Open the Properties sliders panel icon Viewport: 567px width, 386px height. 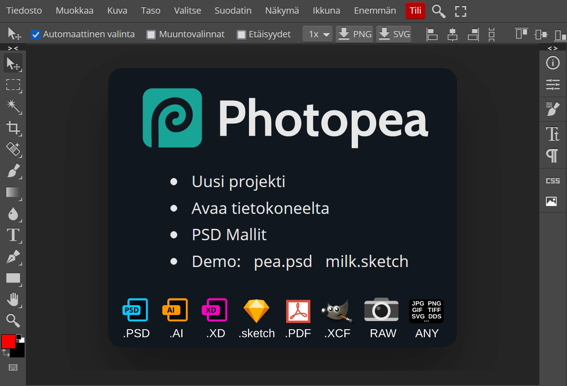[x=552, y=84]
